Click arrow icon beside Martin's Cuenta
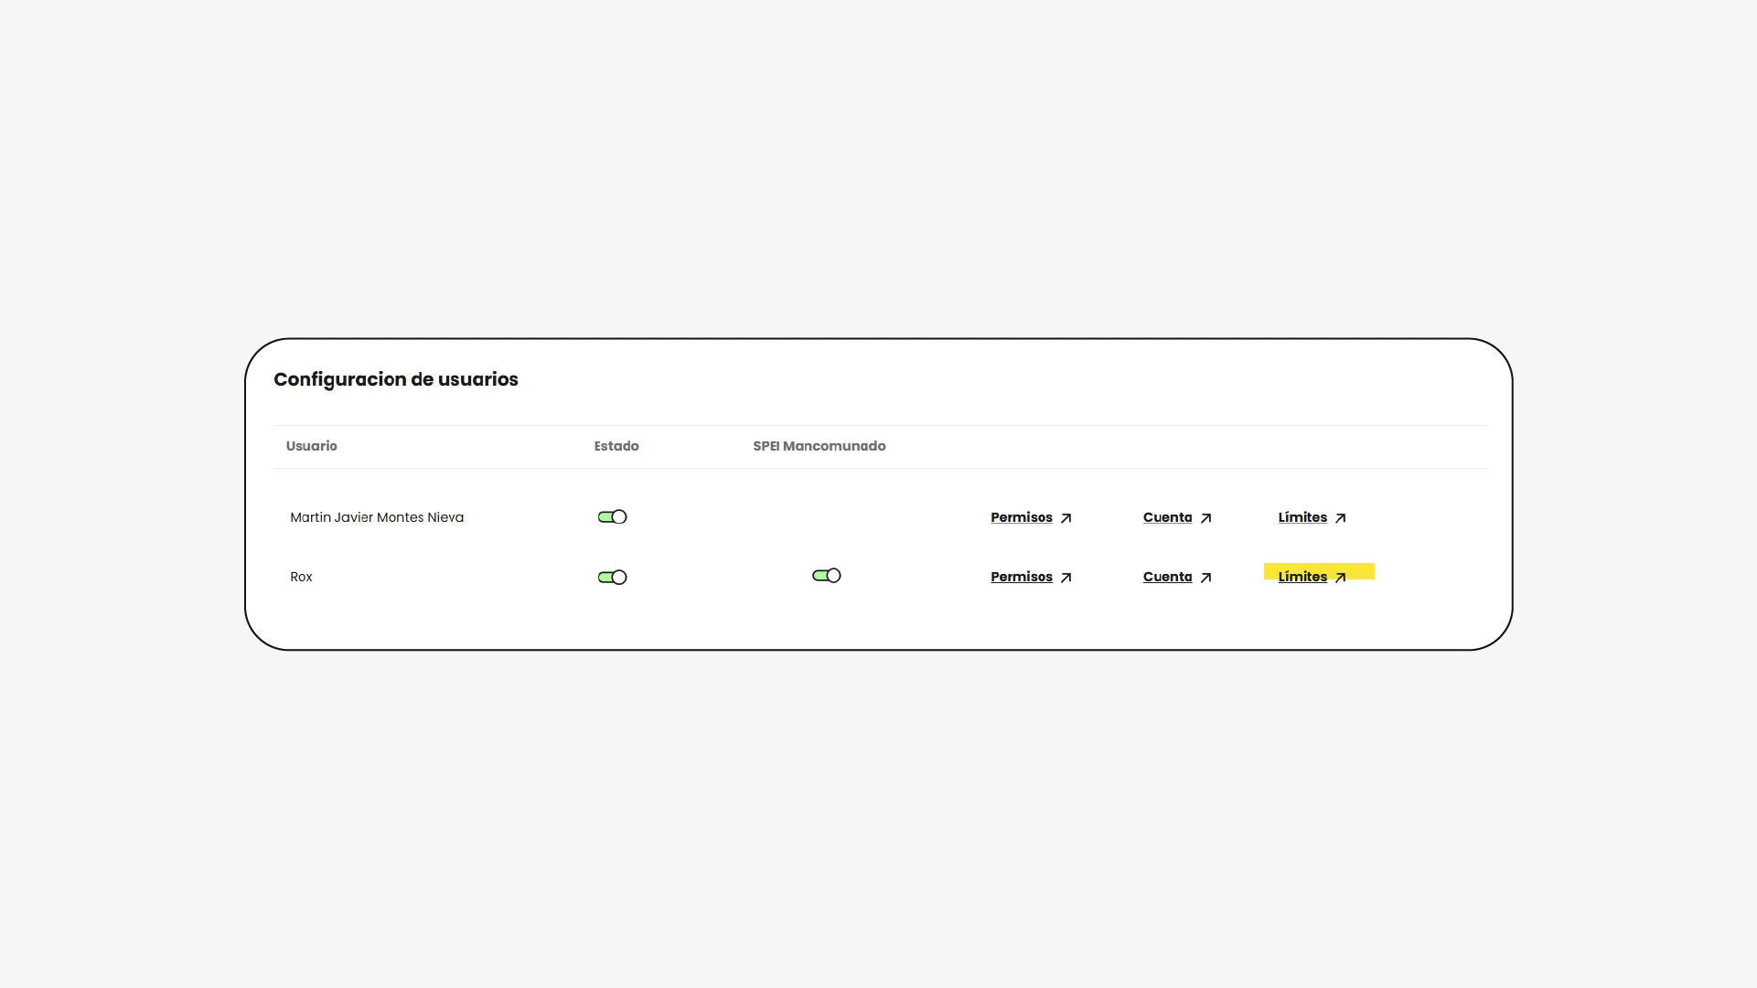The image size is (1757, 988). point(1205,518)
